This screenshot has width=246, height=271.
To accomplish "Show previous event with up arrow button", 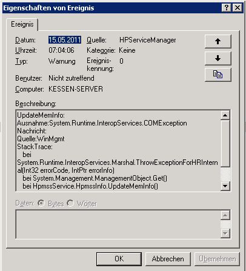I will click(x=218, y=41).
